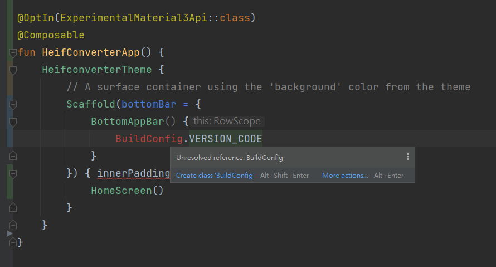This screenshot has height=267, width=496.
Task: Click fold-end marker beside HomeScreen closing brace
Action: coord(13,207)
